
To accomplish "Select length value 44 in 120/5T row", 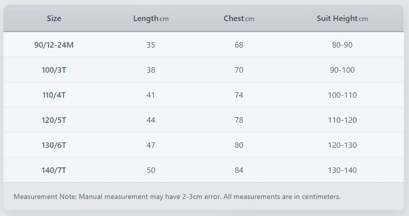I will (x=151, y=120).
